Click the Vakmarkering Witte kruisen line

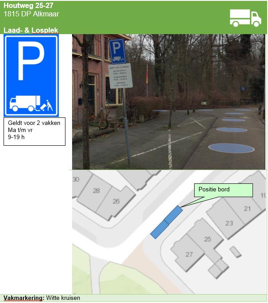[42, 298]
